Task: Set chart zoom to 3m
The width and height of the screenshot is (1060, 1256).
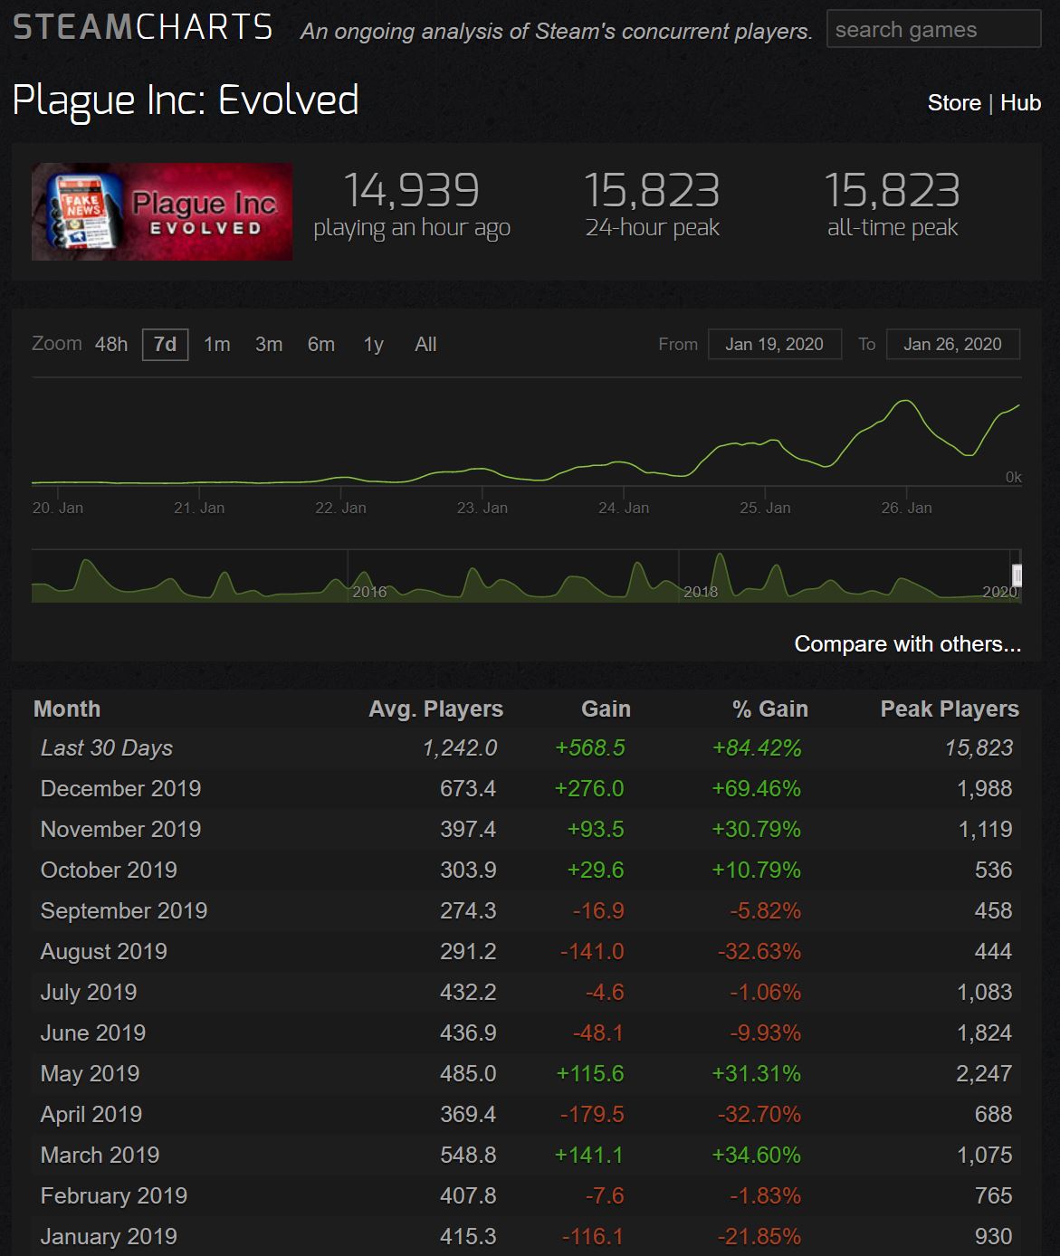Action: point(269,344)
